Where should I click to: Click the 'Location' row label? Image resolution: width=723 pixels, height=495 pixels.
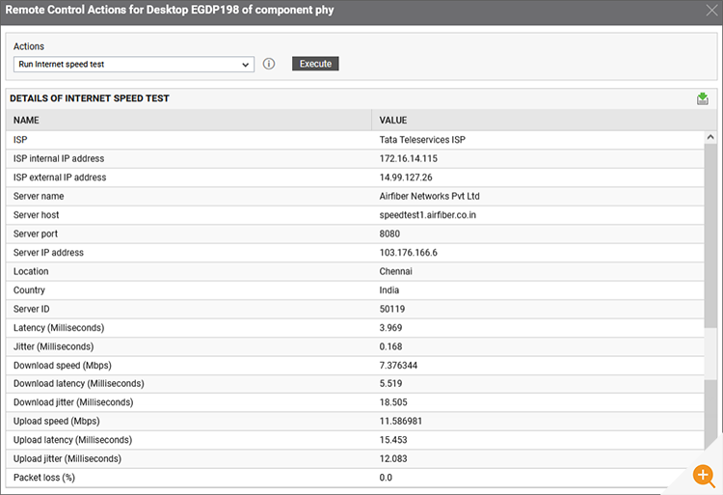point(31,271)
